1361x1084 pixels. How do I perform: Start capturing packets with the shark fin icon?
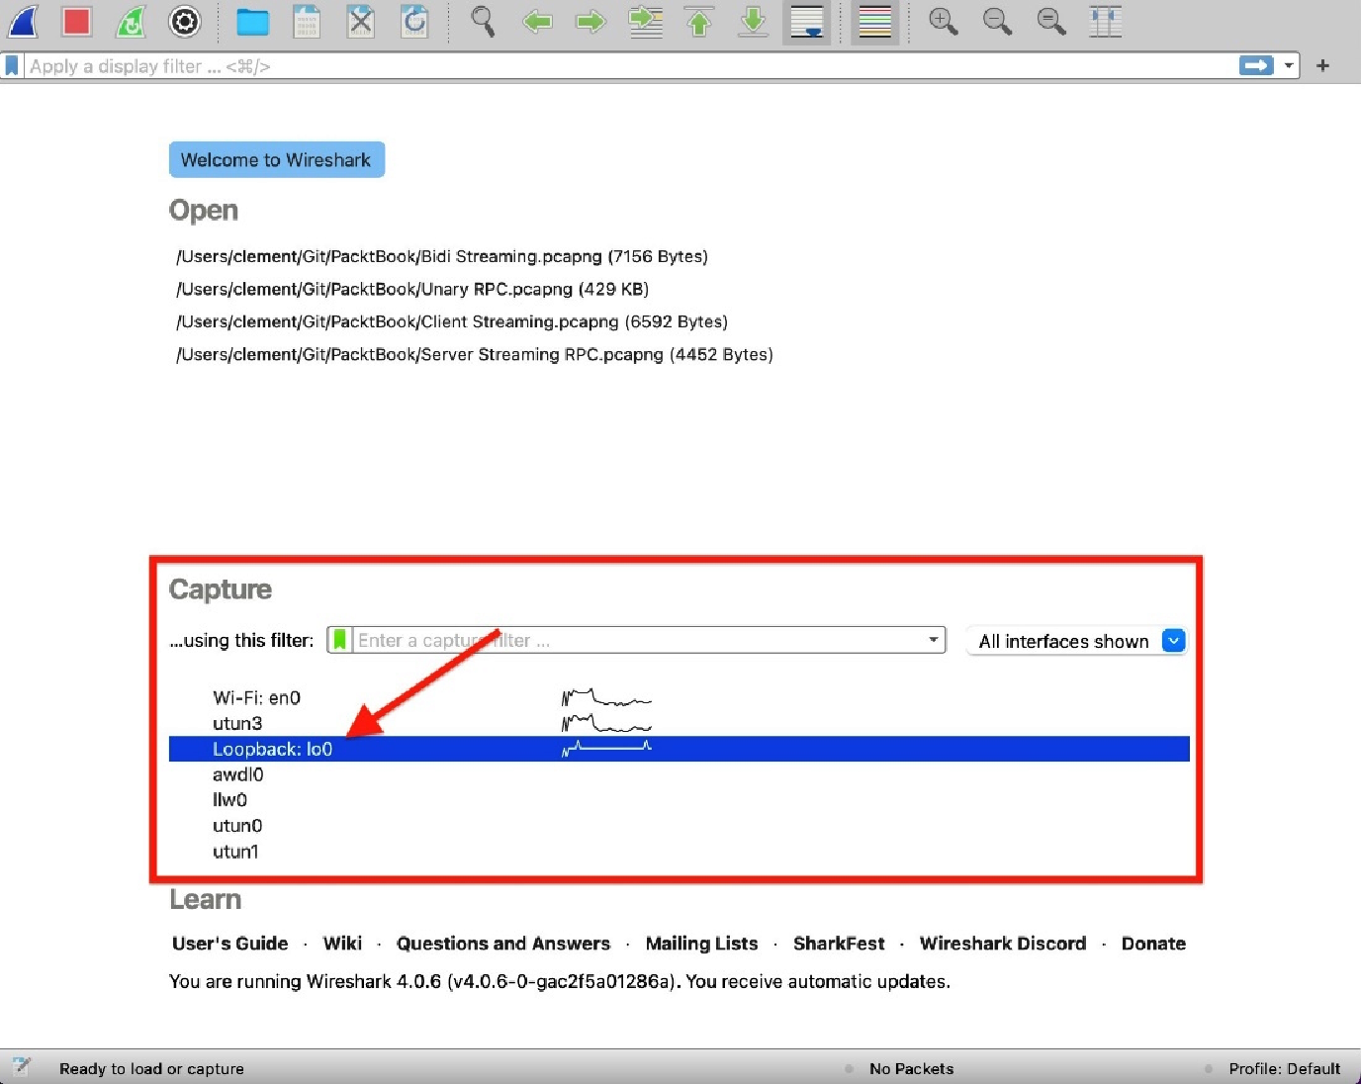[24, 21]
